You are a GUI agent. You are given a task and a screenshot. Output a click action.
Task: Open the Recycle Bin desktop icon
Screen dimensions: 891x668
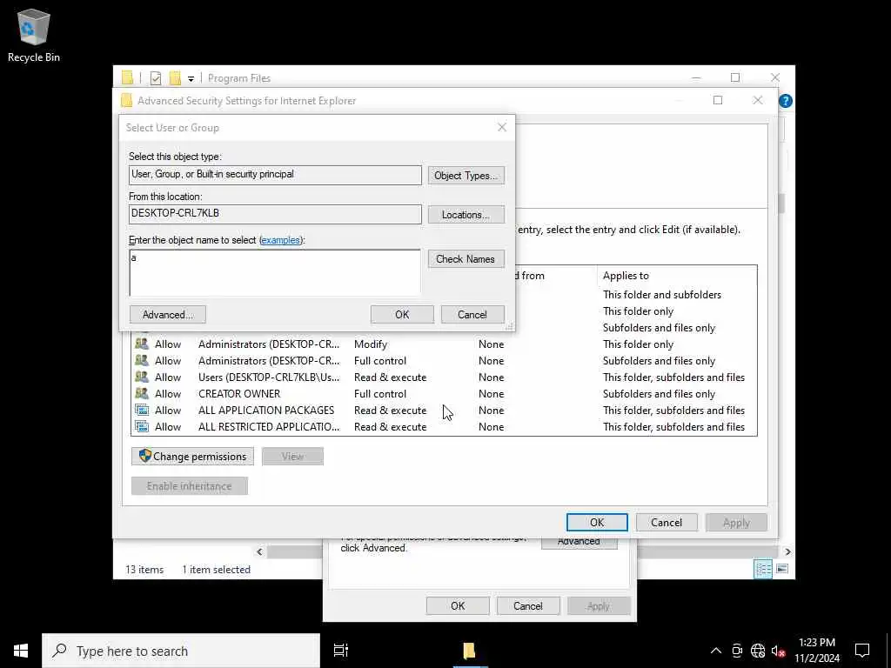pyautogui.click(x=34, y=35)
